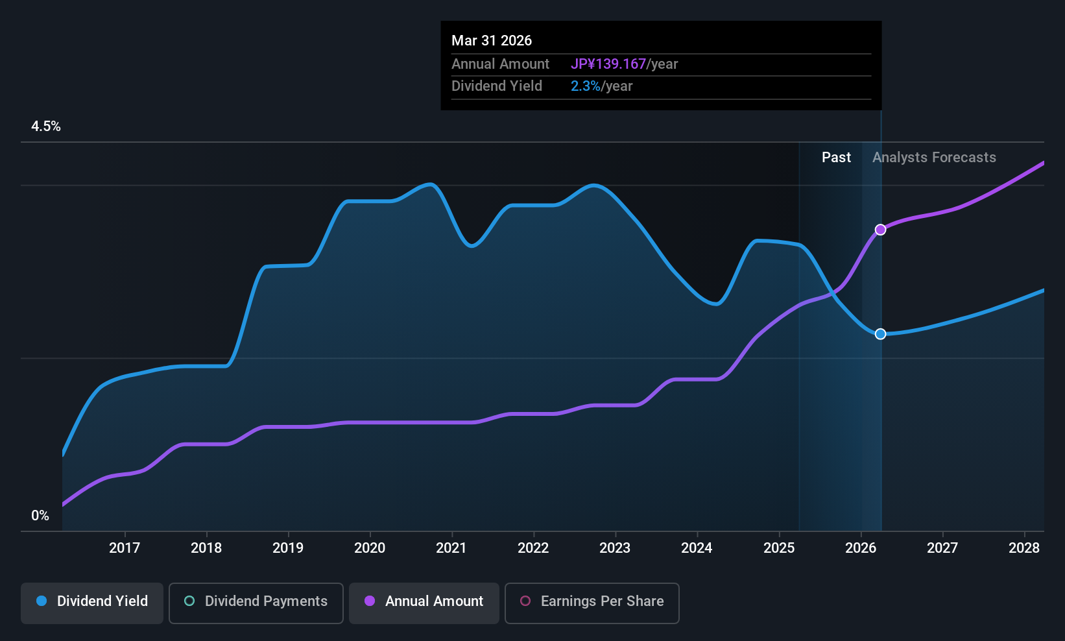
Task: Click the blue Dividend Yield data point marker
Action: pos(880,334)
